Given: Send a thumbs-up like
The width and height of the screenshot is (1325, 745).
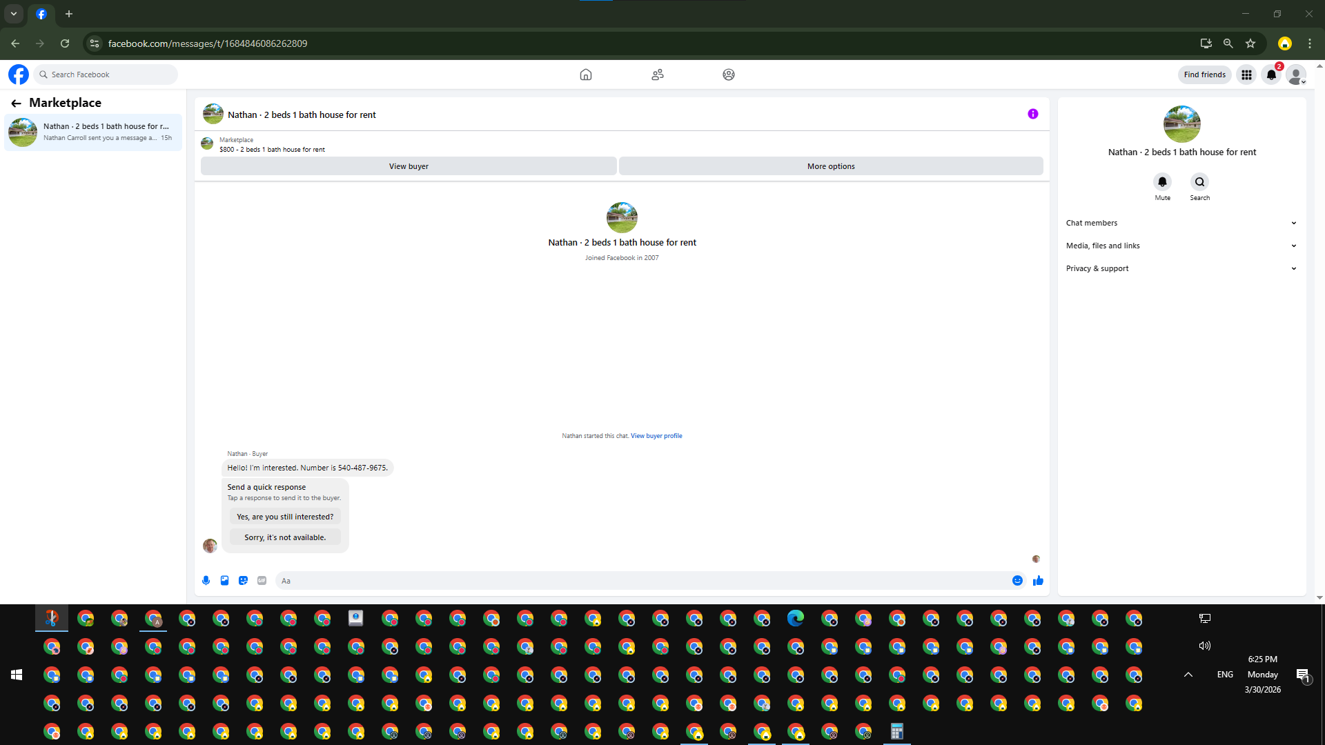Looking at the screenshot, I should pos(1038,581).
